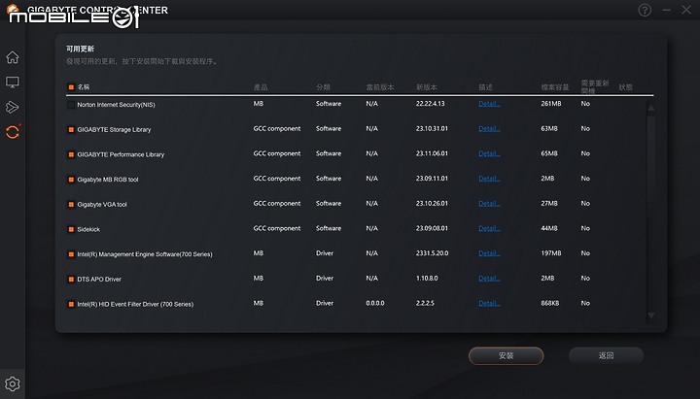Click version 2331.5.20.0 cell
The image size is (700, 399).
click(432, 253)
